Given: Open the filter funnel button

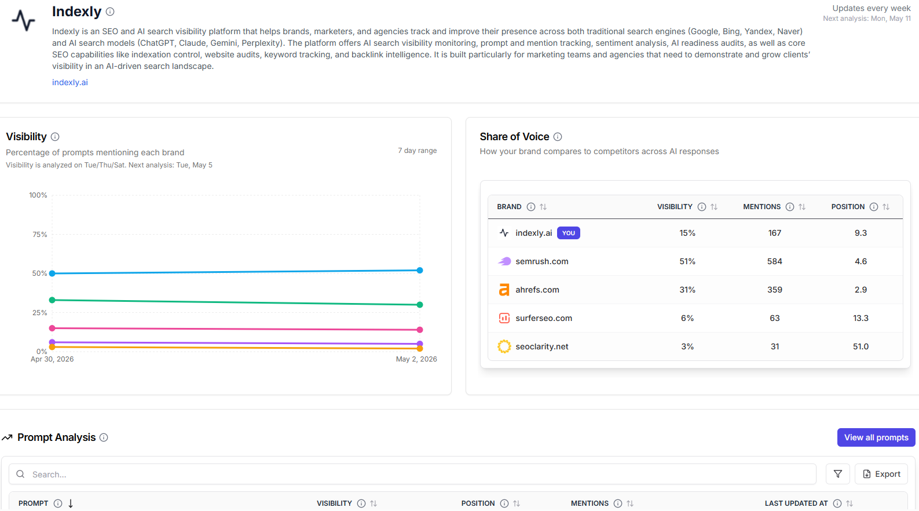Looking at the screenshot, I should click(838, 474).
